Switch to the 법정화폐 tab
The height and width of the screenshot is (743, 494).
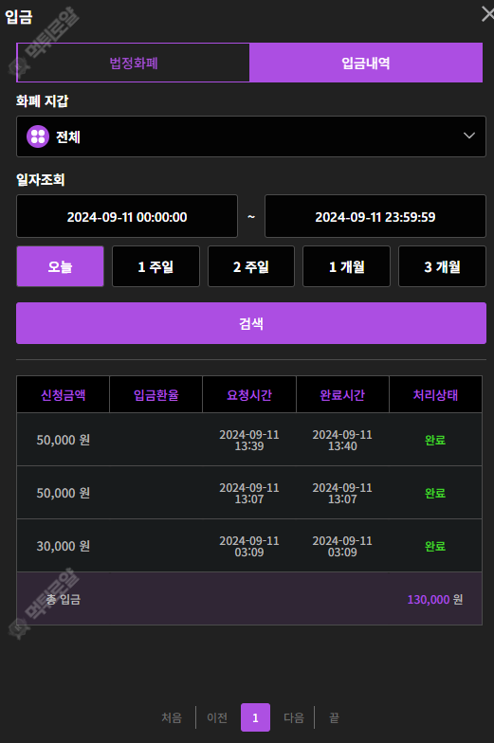(133, 63)
